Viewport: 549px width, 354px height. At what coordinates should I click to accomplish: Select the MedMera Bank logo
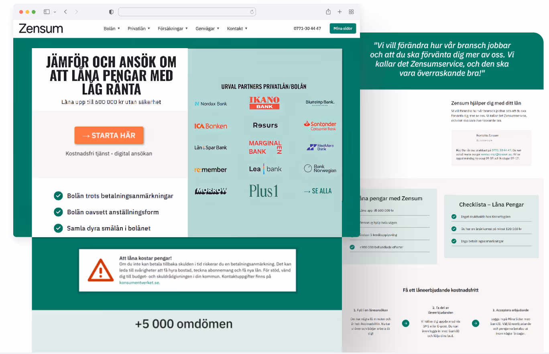[x=320, y=147]
